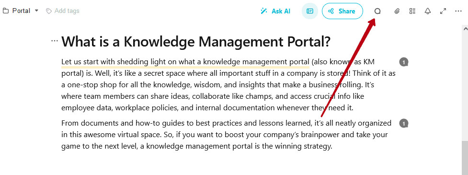Click the highlighted commented sentence
Image resolution: width=468 pixels, height=175 pixels.
click(x=185, y=62)
